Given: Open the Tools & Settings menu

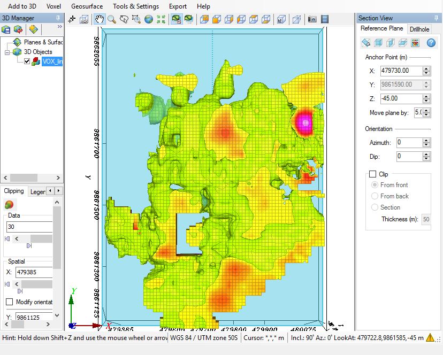Looking at the screenshot, I should point(135,6).
